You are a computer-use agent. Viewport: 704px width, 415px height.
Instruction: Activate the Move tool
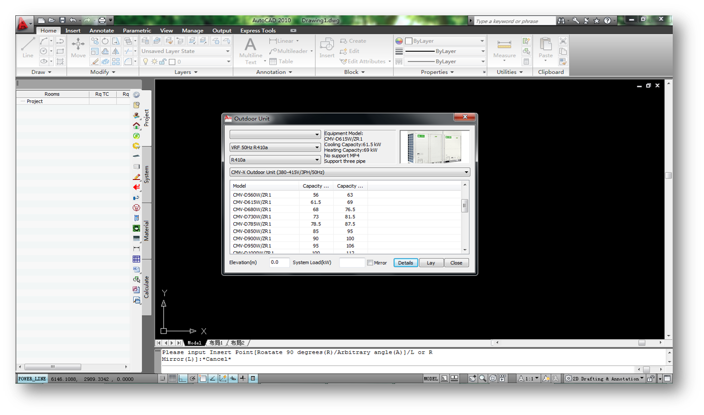pyautogui.click(x=78, y=47)
